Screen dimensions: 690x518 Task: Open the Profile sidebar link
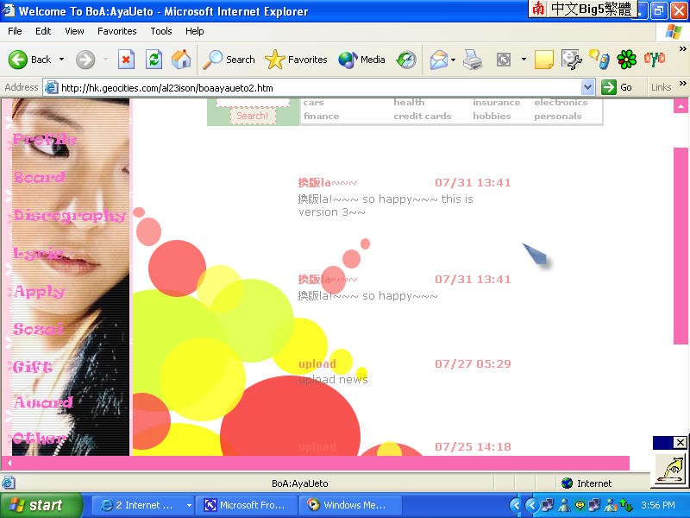click(x=44, y=139)
